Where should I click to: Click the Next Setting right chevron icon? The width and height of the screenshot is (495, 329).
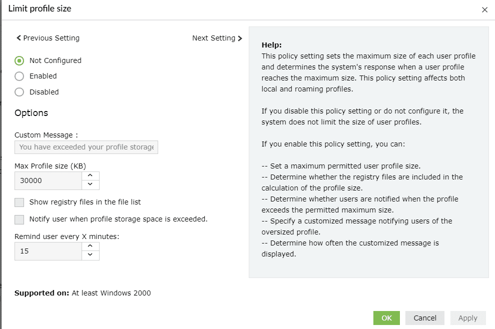click(240, 38)
